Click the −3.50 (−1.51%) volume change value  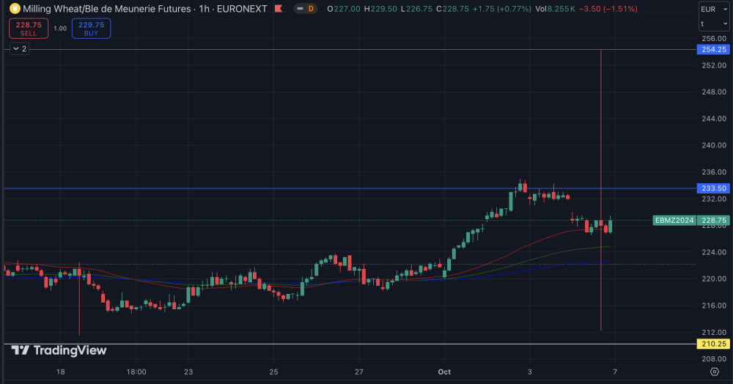(x=608, y=9)
